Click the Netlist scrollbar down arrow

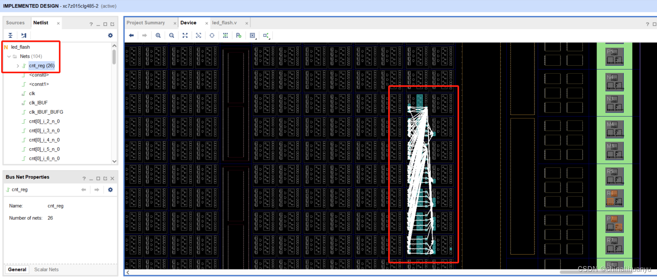114,161
